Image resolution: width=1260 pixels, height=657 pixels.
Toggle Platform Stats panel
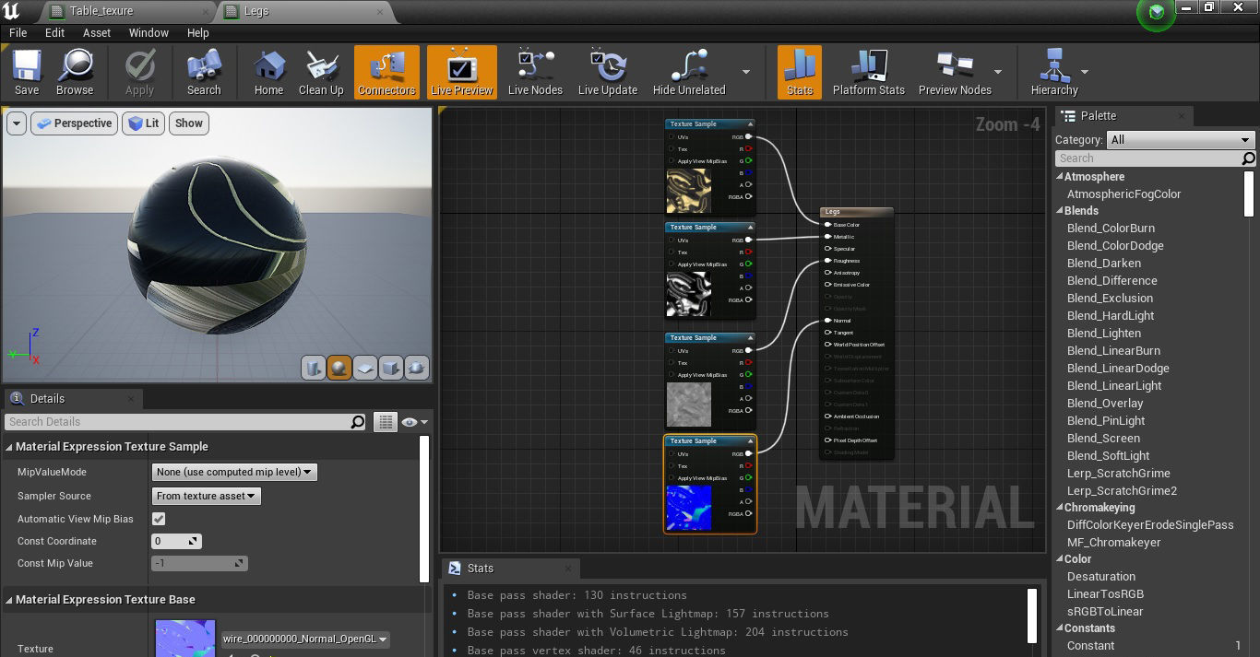(869, 73)
